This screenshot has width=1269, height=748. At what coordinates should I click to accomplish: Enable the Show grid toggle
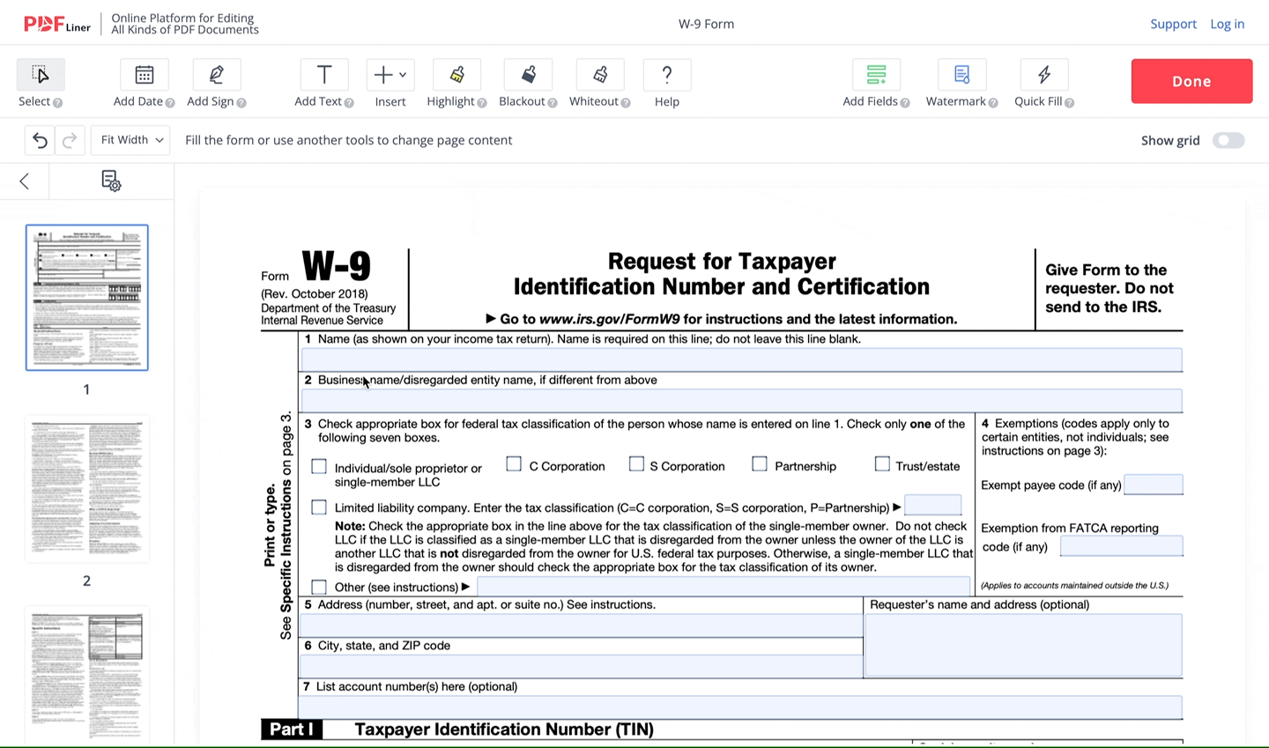(x=1228, y=140)
